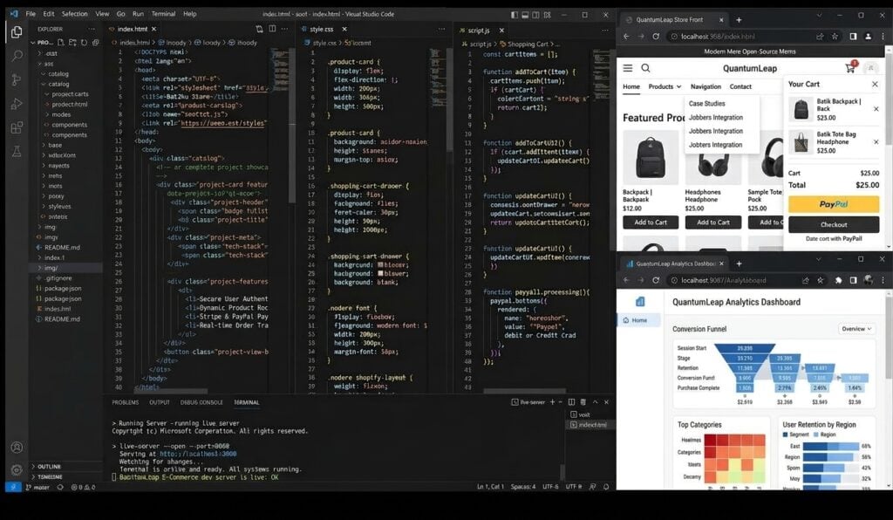Open the Explorer view in activity bar
Screen dimensions: 893x520
click(x=17, y=32)
